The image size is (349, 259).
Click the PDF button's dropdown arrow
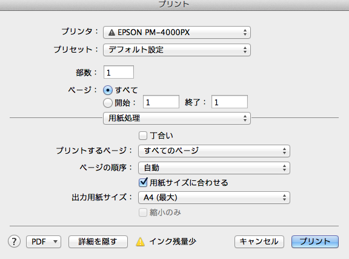(x=55, y=241)
